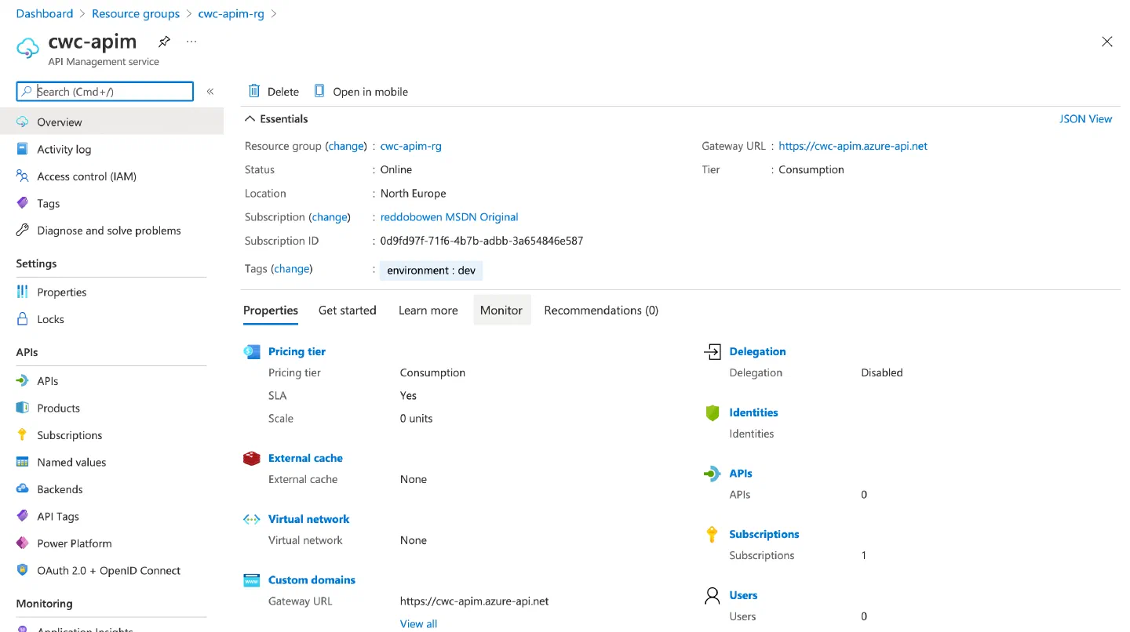Image resolution: width=1130 pixels, height=632 pixels.
Task: Go to Resource groups breadcrumb
Action: (136, 14)
